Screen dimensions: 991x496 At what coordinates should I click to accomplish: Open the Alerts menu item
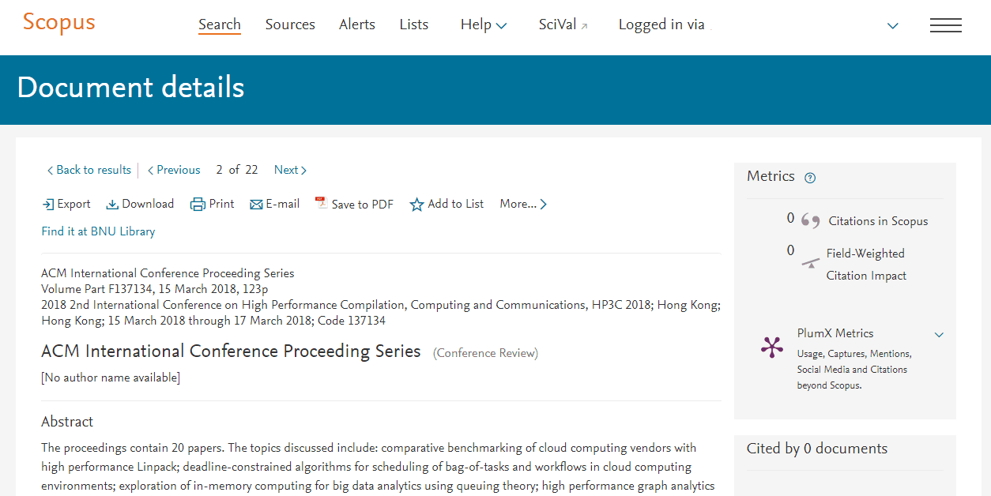coord(357,25)
